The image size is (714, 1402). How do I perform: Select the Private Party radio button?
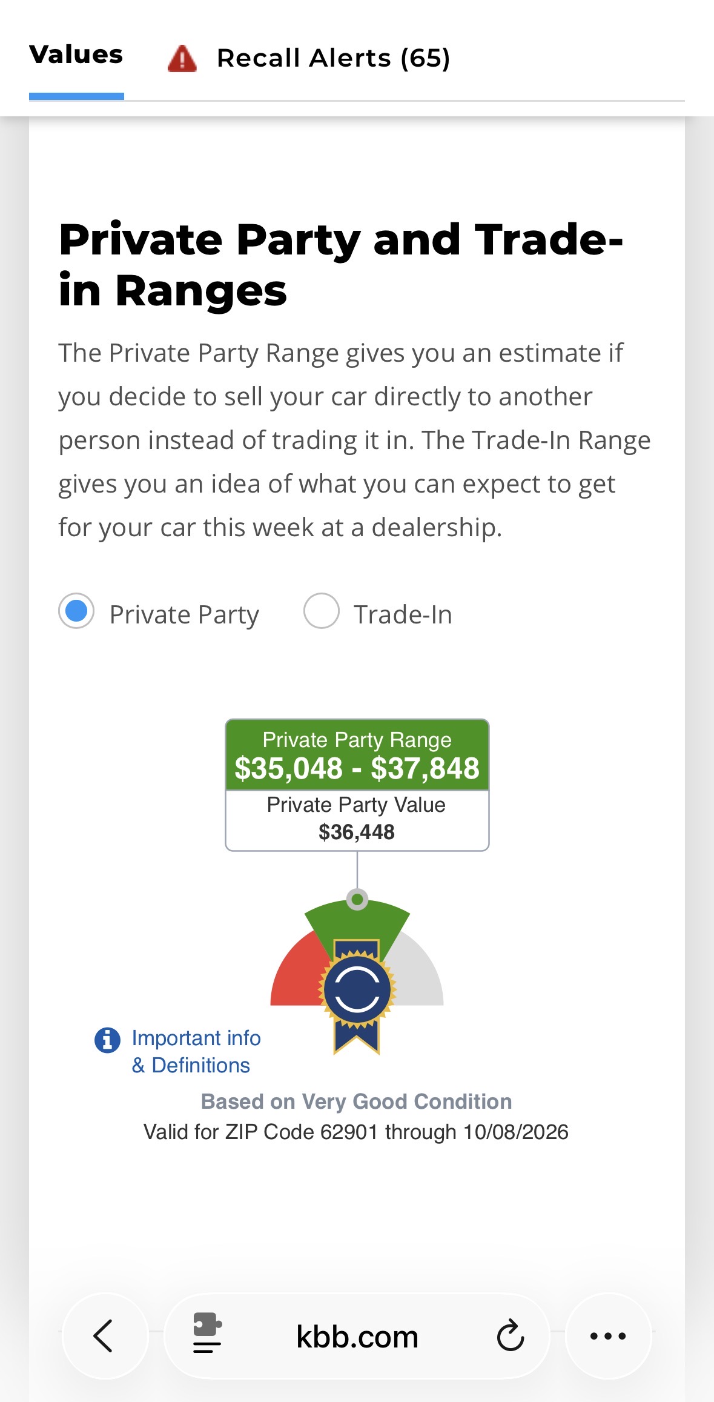[x=76, y=611]
